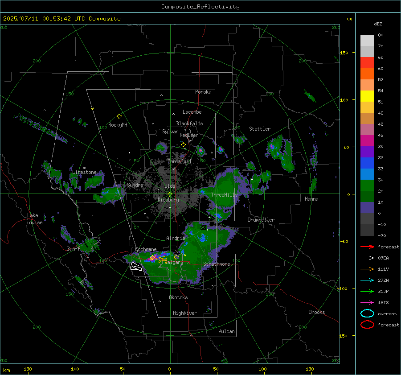Click the white 09EA arrow in the legend
Screen dimensions: 401x375
367,258
